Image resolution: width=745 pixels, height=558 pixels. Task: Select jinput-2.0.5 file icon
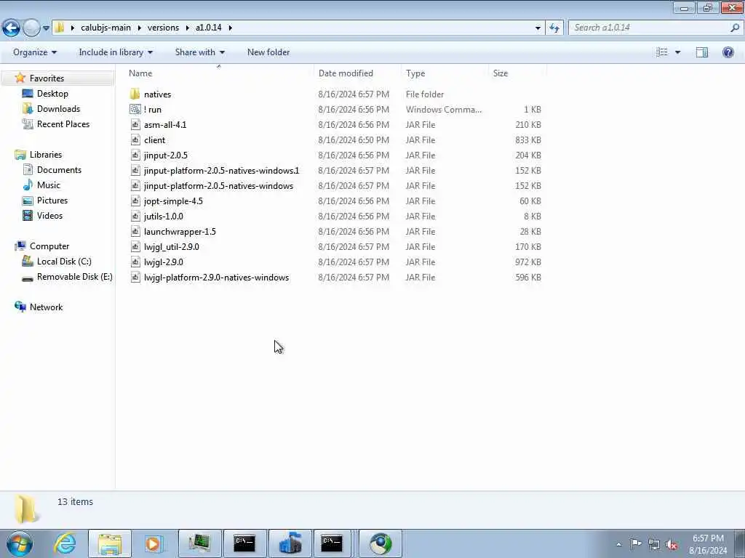tap(135, 155)
